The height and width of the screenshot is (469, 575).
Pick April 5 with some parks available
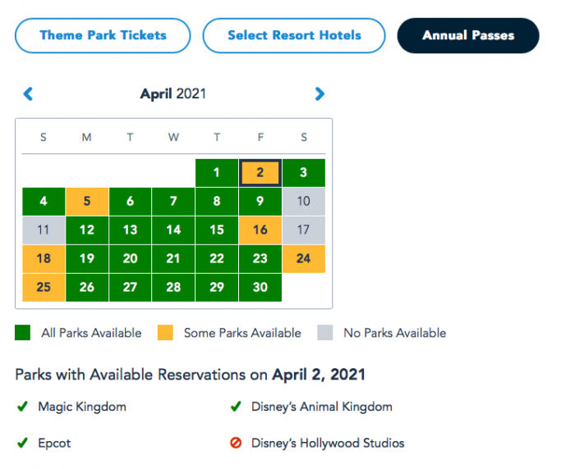coord(87,202)
